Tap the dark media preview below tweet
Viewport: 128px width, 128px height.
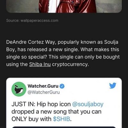(x=64, y=127)
